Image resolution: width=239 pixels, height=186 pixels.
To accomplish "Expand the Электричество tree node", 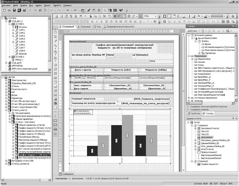I will 6,80.
